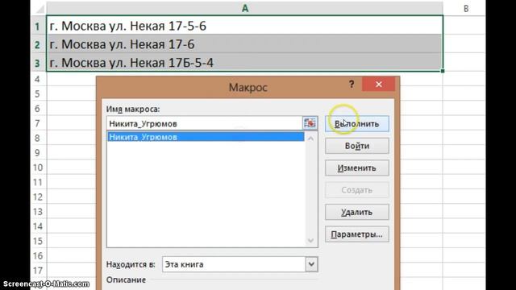
Task: Select row 9 header
Action: [38, 153]
